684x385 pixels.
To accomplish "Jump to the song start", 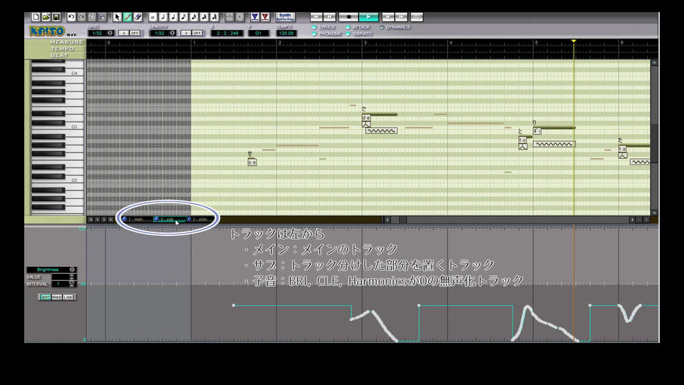I will pos(316,17).
